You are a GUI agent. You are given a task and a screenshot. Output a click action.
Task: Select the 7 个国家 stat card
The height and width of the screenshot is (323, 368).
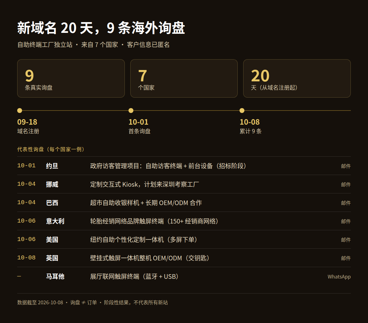pyautogui.click(x=184, y=78)
